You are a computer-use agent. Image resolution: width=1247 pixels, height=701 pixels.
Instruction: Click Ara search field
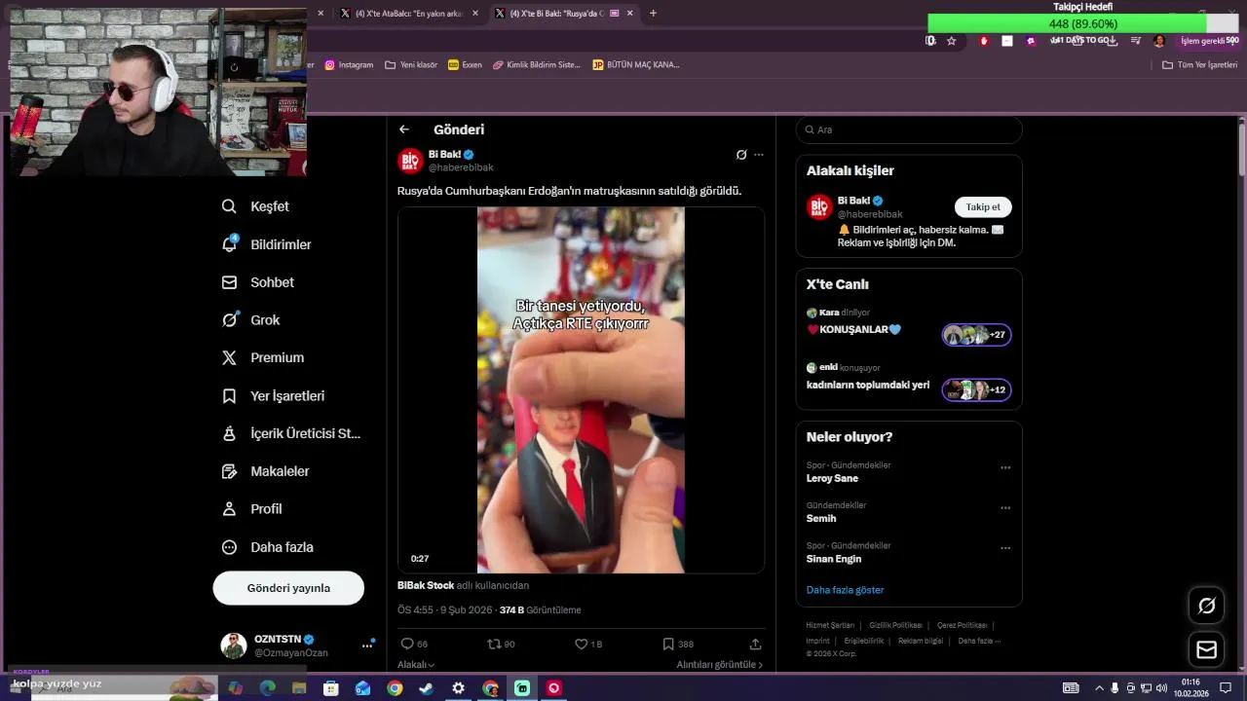(909, 129)
